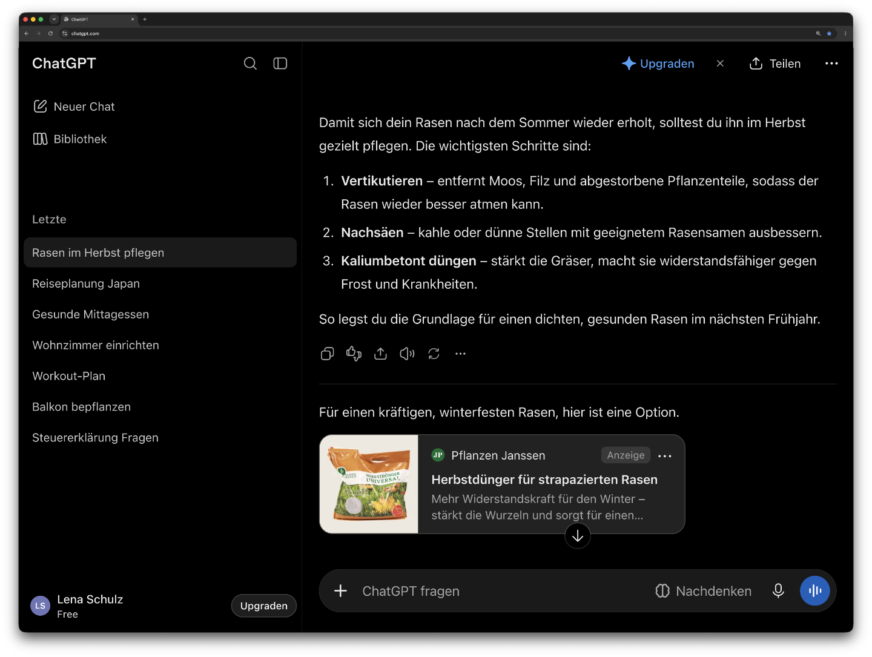Viewport: 872px width, 657px height.
Task: Regenerate the response with the refresh icon
Action: point(434,354)
